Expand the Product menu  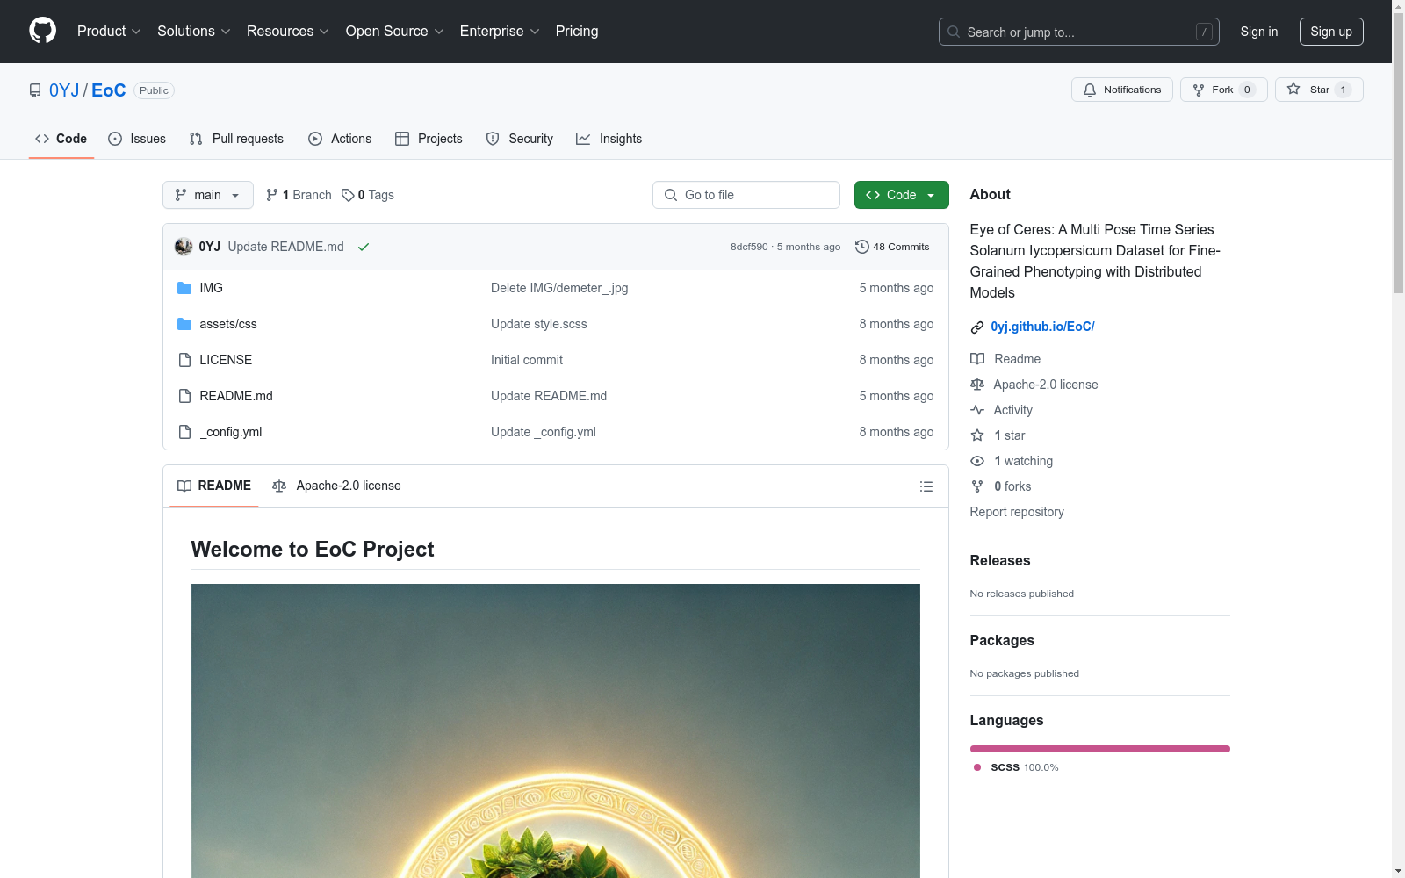coord(109,32)
